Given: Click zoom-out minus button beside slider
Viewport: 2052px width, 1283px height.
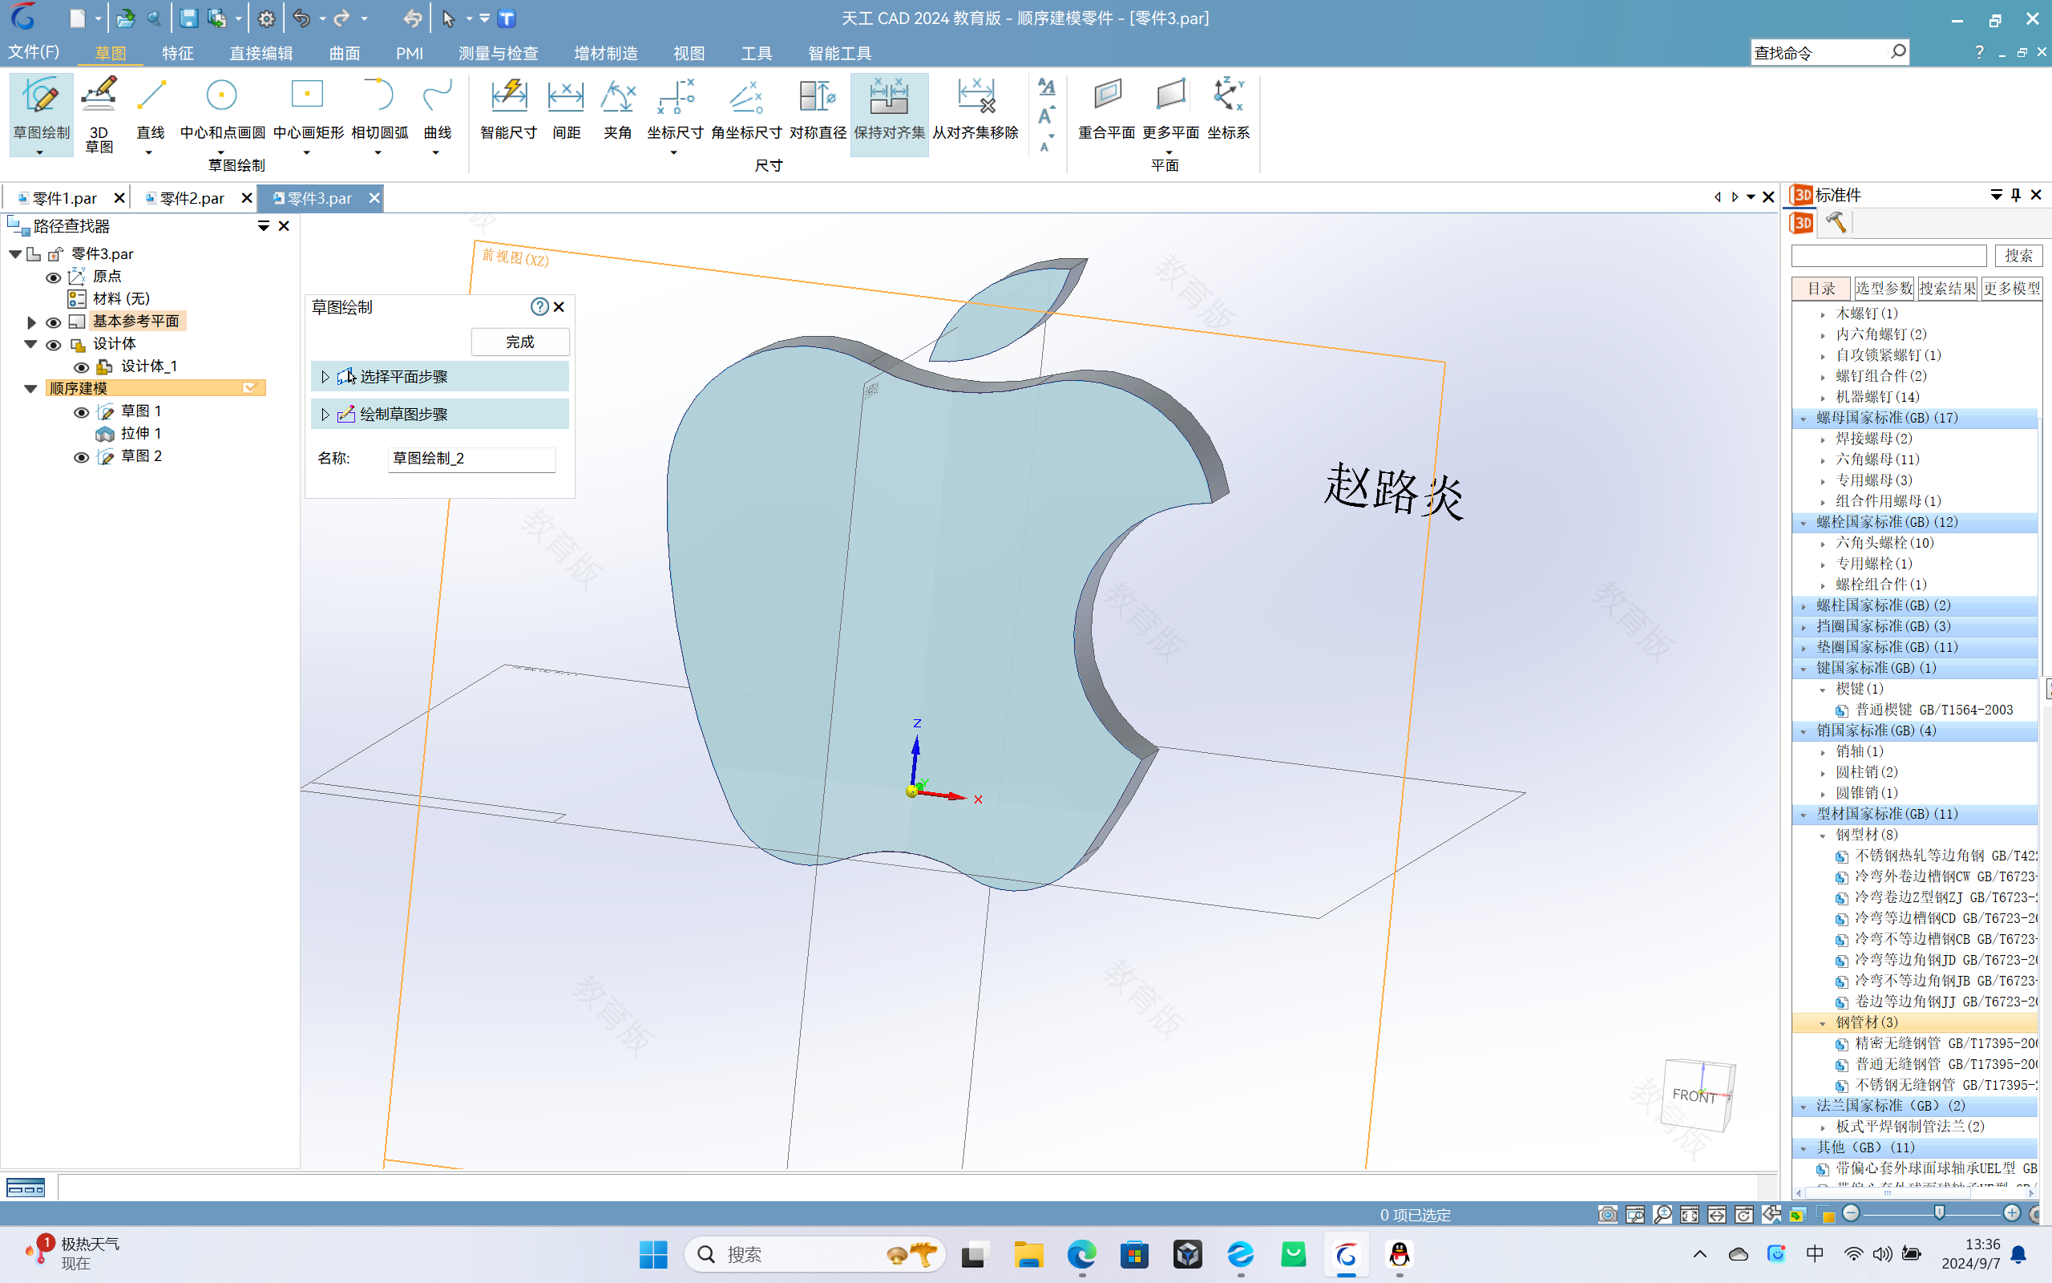Looking at the screenshot, I should pyautogui.click(x=1852, y=1213).
